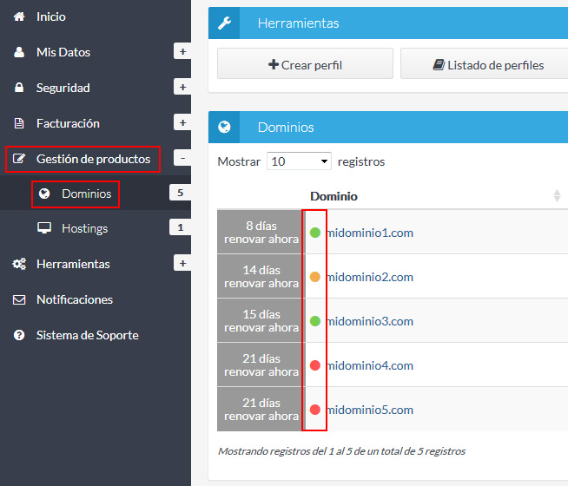
Task: Expand the Mis Datos plus button
Action: tap(182, 52)
